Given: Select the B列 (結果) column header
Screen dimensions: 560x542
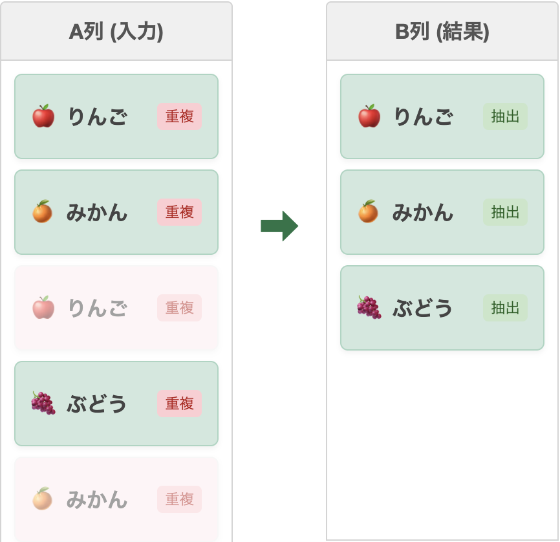Looking at the screenshot, I should click(x=442, y=32).
